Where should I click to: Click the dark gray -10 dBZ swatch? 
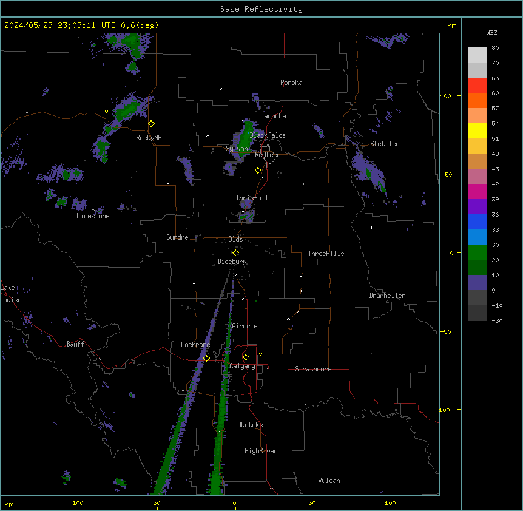[477, 313]
